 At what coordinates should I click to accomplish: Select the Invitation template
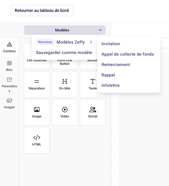point(111,44)
